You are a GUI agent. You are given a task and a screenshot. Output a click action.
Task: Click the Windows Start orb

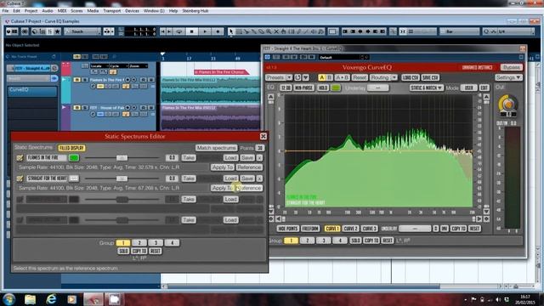pyautogui.click(x=9, y=298)
